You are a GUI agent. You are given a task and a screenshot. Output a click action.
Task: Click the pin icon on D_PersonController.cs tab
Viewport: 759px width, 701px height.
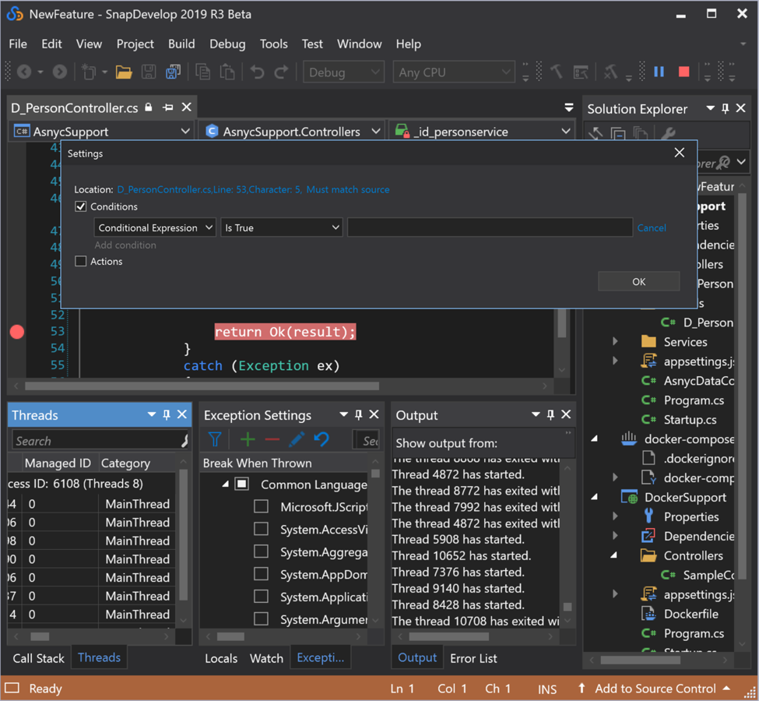(x=168, y=107)
